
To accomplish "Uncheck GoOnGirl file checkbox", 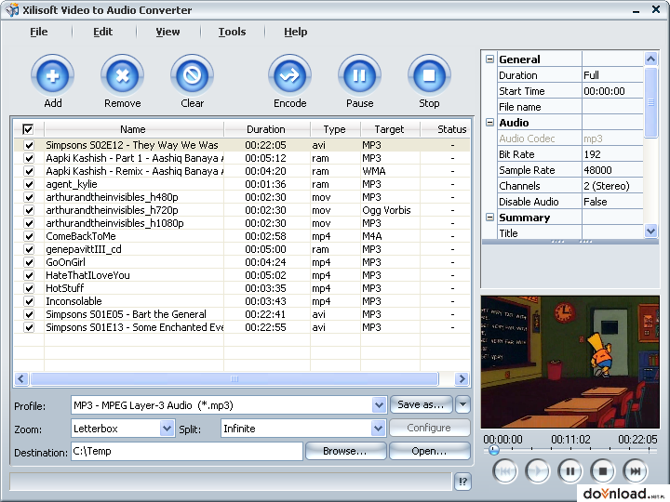I will (x=29, y=262).
